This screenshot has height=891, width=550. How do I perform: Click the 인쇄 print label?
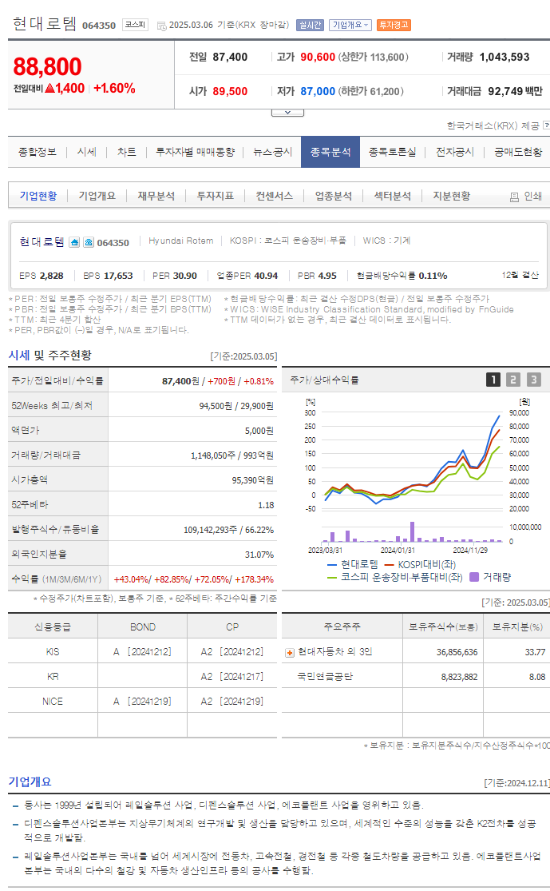point(532,196)
